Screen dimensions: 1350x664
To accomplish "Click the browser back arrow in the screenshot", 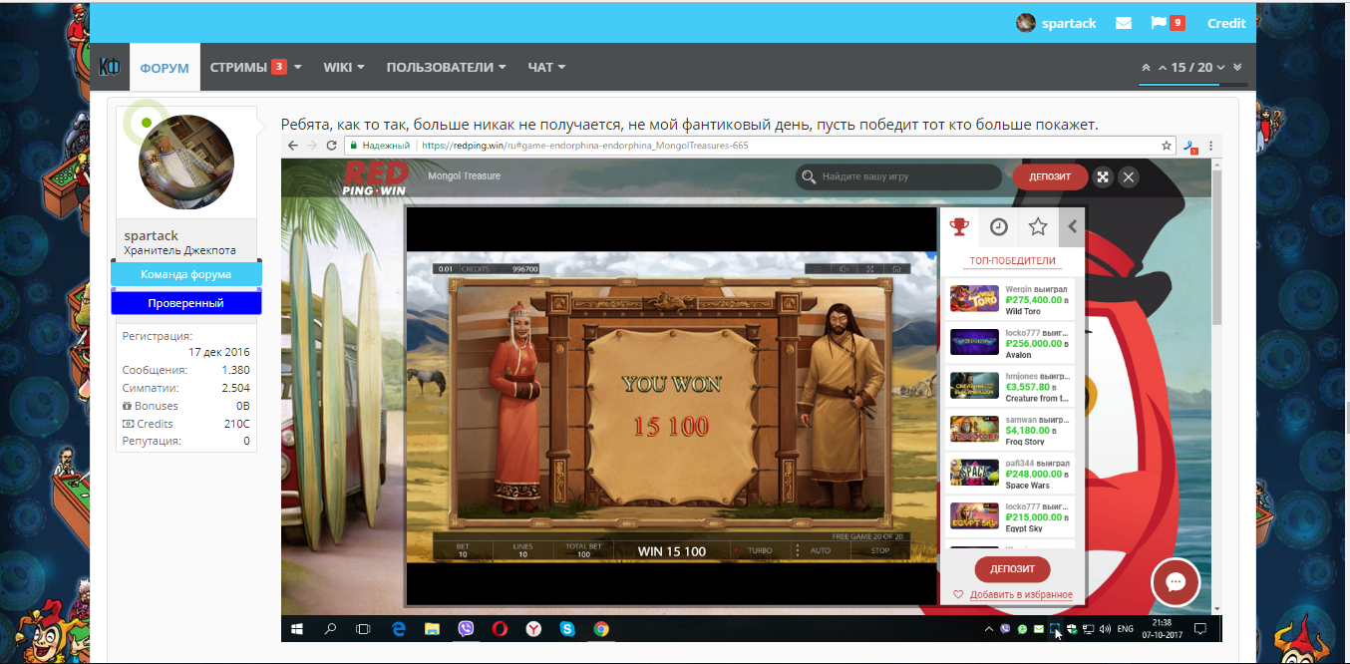I will tap(293, 146).
